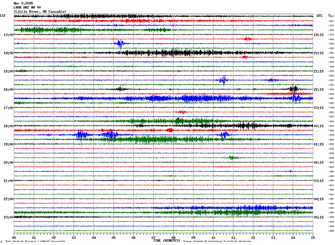Image resolution: width=335 pixels, height=245 pixels.
Task: Select the 18:00 CST time label
Action: [x=9, y=126]
